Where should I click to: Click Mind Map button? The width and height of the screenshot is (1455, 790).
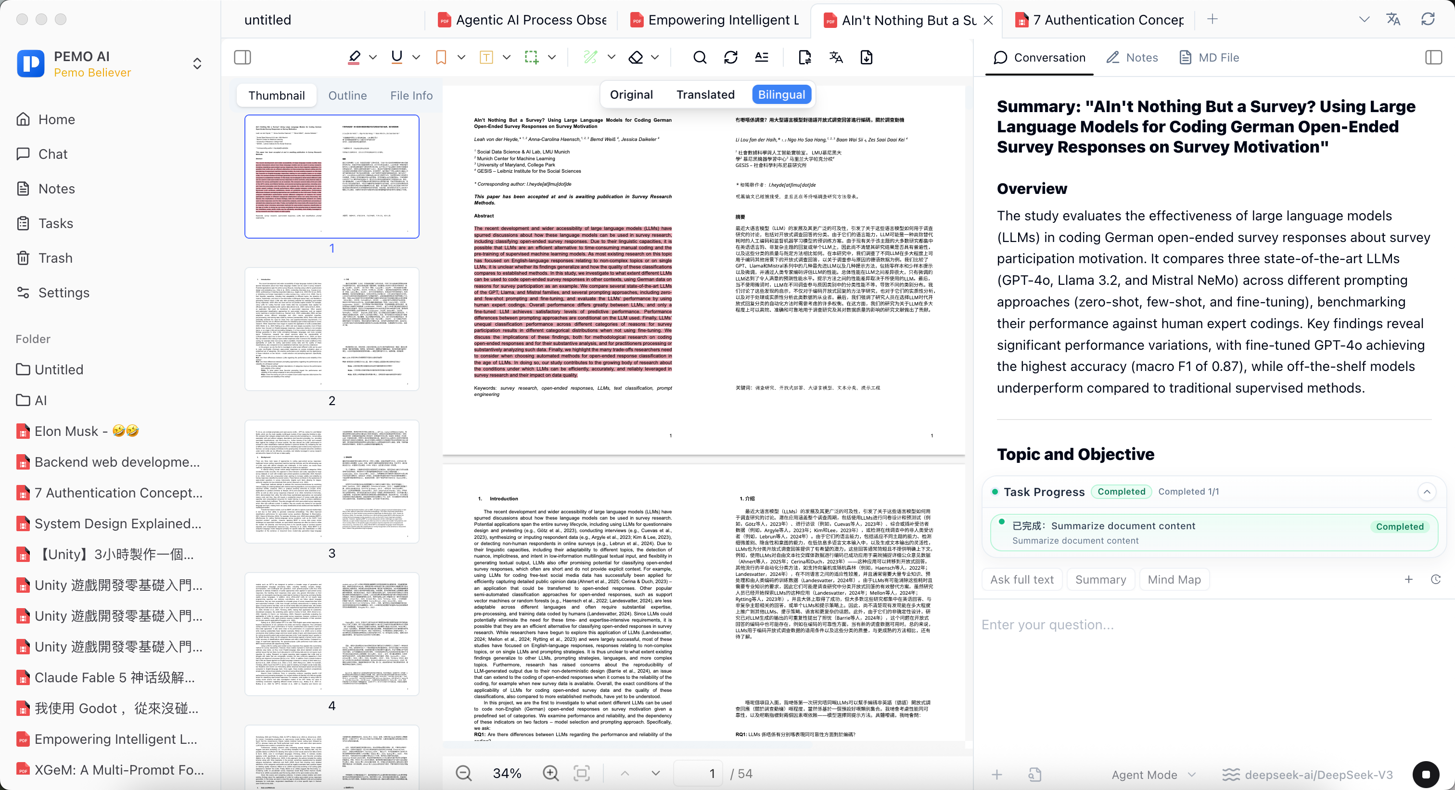[1174, 579]
